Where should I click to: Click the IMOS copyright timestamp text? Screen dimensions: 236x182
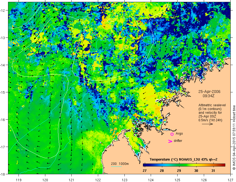click(234, 138)
